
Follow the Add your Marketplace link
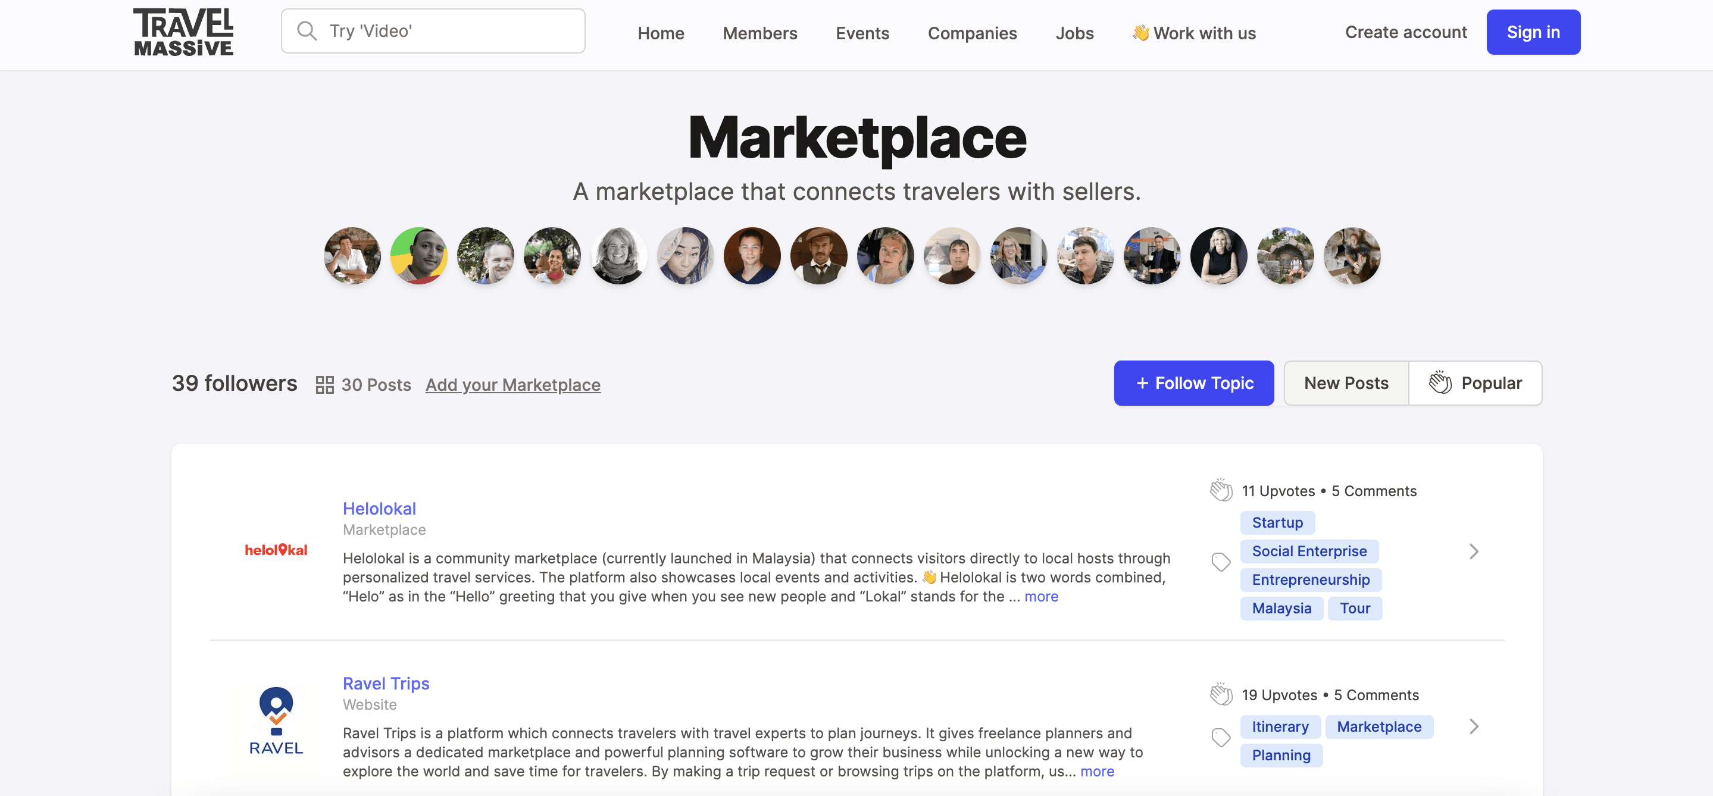(x=512, y=385)
